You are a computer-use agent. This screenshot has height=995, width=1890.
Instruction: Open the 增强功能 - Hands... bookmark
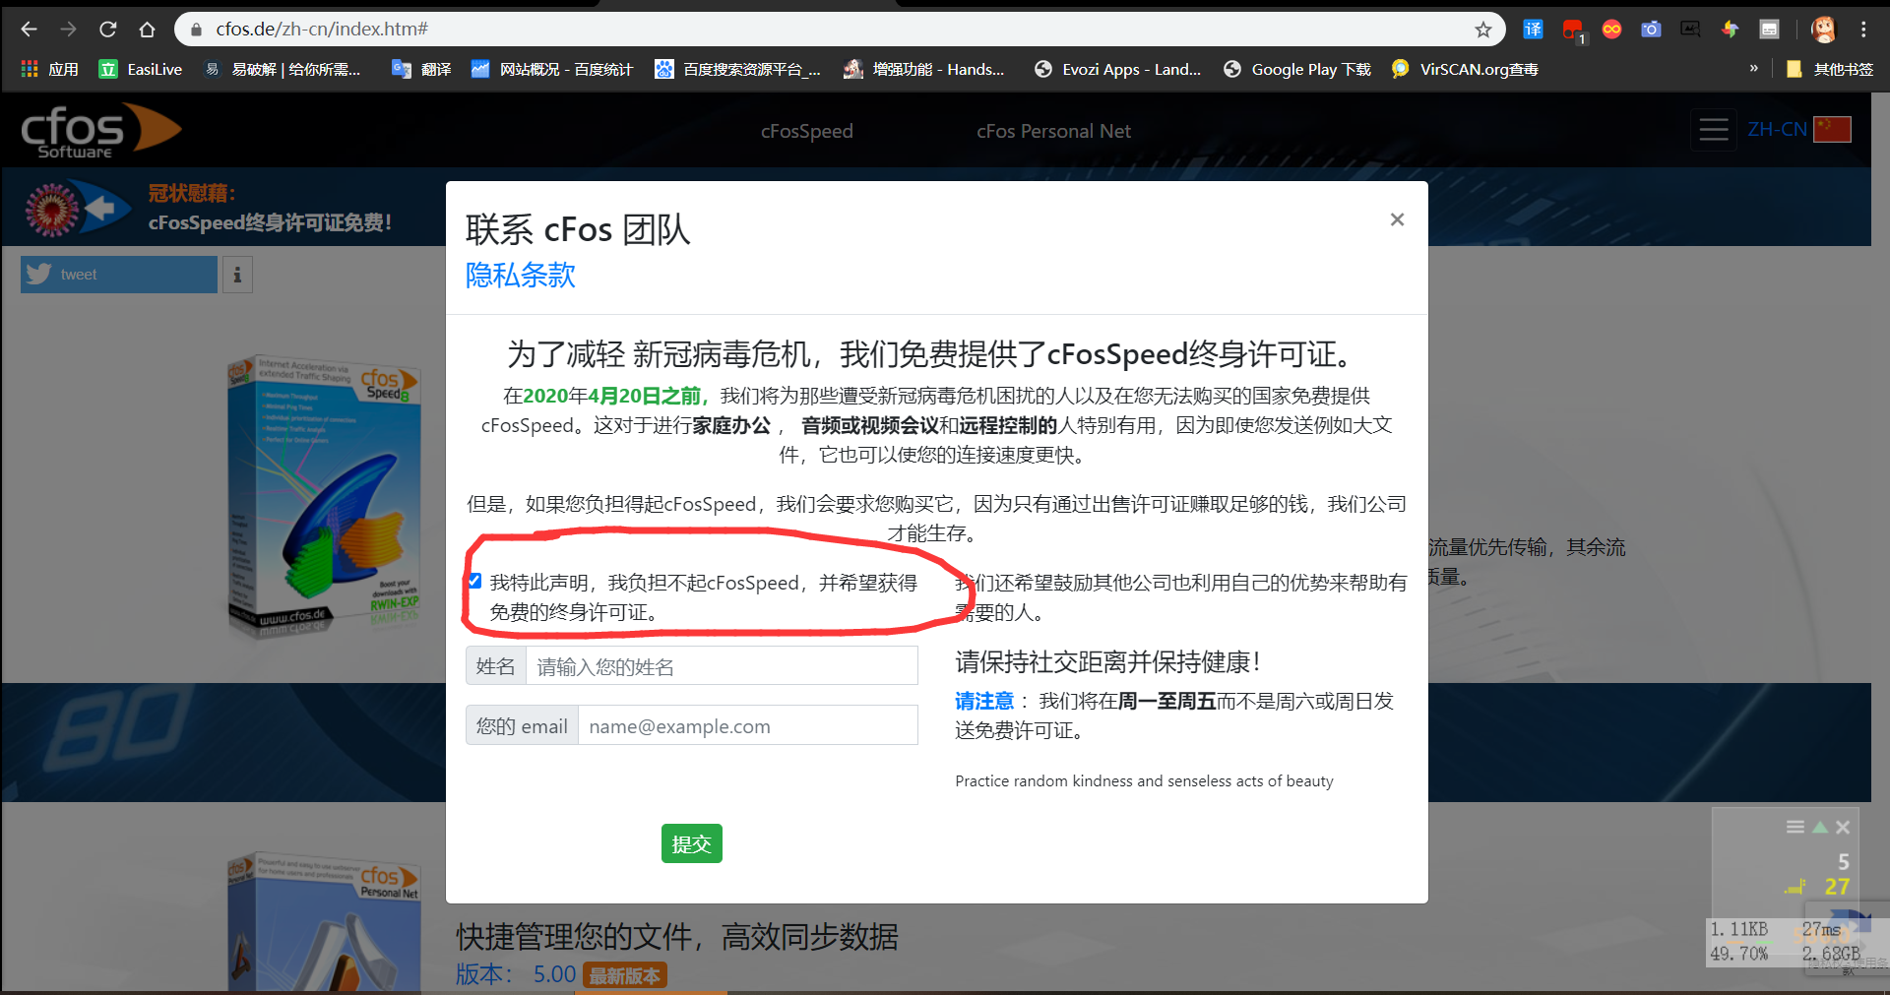(x=924, y=69)
